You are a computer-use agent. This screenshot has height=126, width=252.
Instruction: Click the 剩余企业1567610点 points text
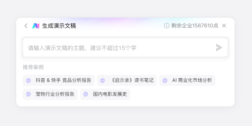click(x=195, y=25)
